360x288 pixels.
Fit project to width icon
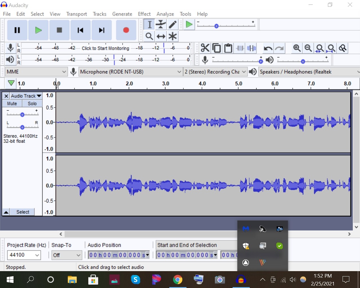coord(331,48)
